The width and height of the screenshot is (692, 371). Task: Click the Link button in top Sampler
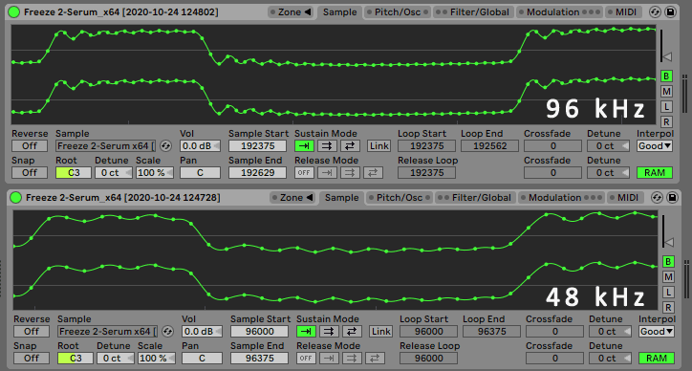[379, 145]
